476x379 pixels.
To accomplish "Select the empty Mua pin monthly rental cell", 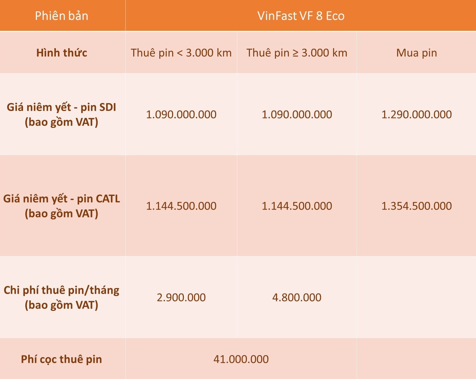I will 416,297.
